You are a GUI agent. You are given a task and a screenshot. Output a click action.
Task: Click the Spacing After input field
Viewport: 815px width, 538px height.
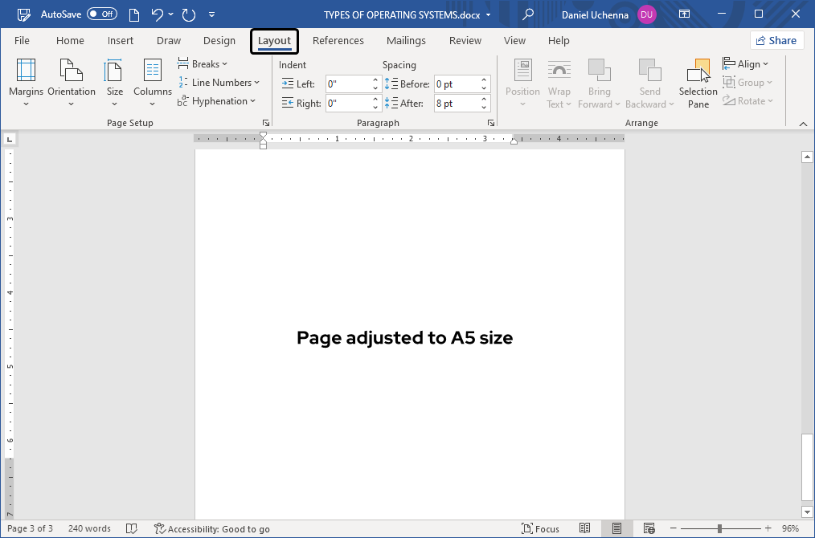[458, 103]
